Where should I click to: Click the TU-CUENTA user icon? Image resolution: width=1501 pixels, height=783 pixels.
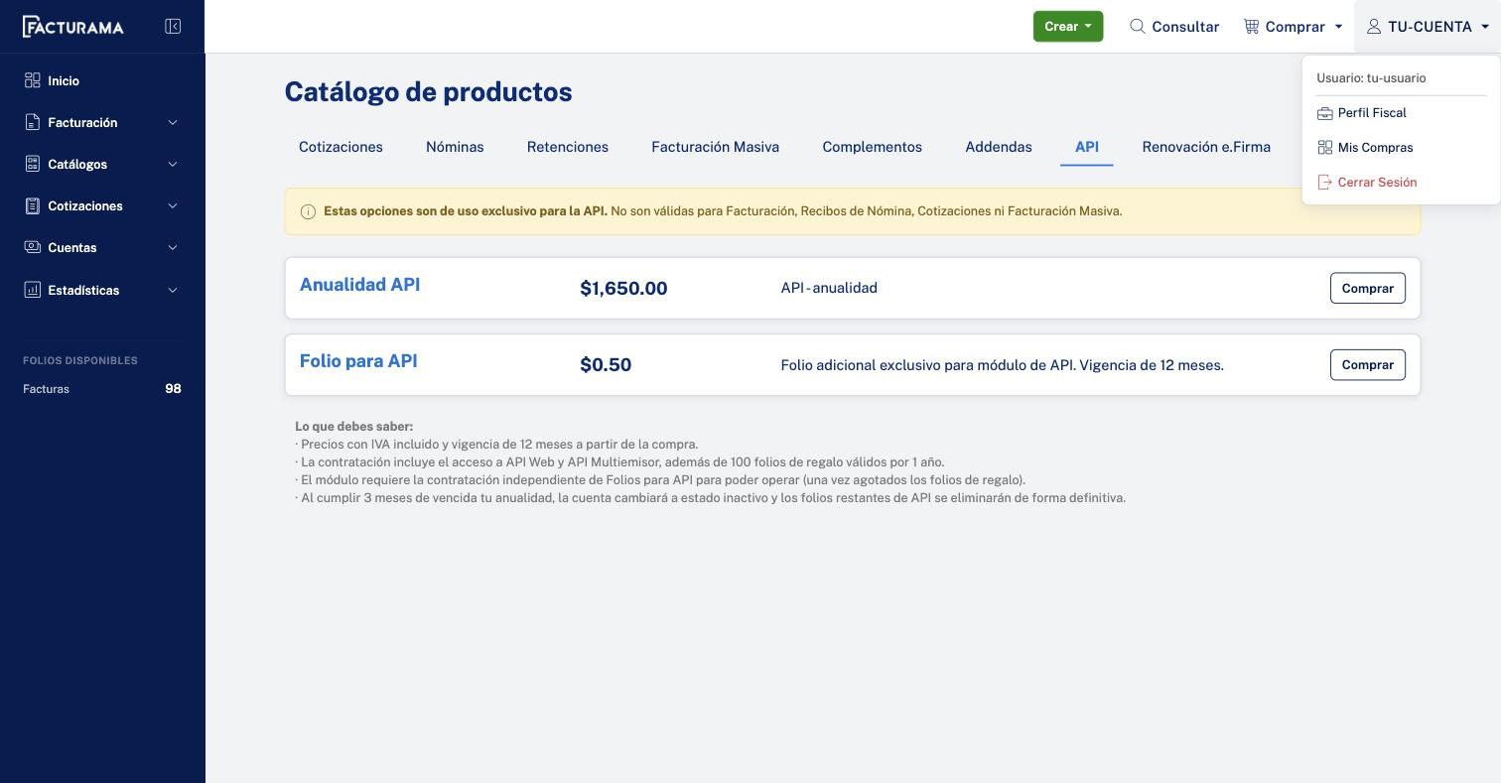click(x=1374, y=27)
